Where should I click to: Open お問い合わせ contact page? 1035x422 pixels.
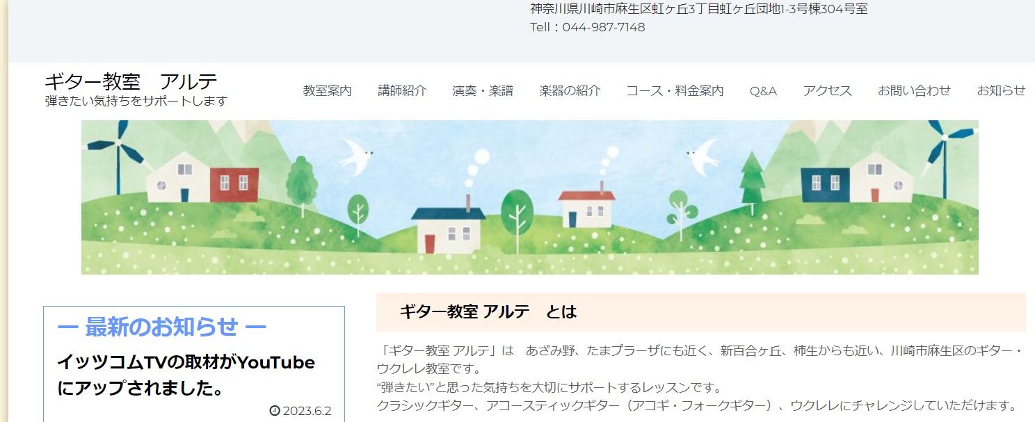(x=914, y=90)
